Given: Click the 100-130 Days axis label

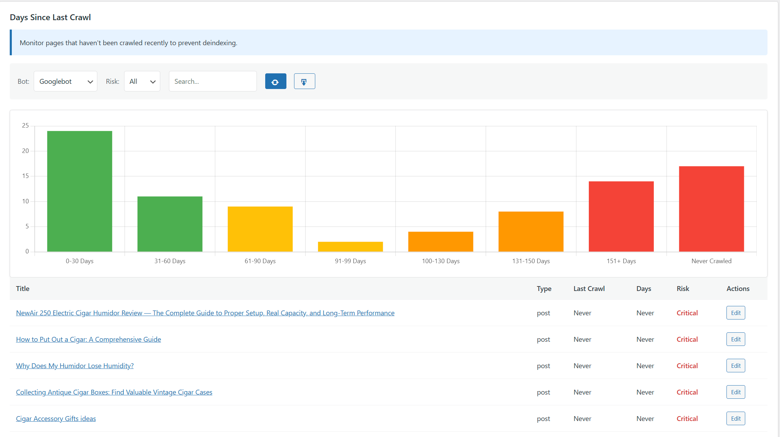Looking at the screenshot, I should [x=441, y=261].
